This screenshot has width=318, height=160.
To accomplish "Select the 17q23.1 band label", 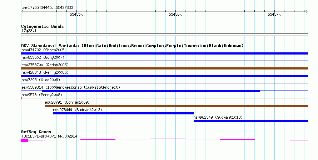I will (29, 31).
